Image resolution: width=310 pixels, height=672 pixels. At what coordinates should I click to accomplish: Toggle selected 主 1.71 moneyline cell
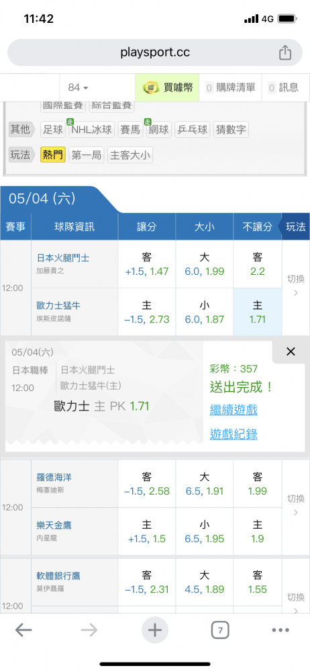coord(258,312)
